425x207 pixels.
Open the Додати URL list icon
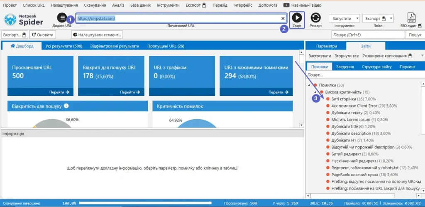(x=62, y=17)
